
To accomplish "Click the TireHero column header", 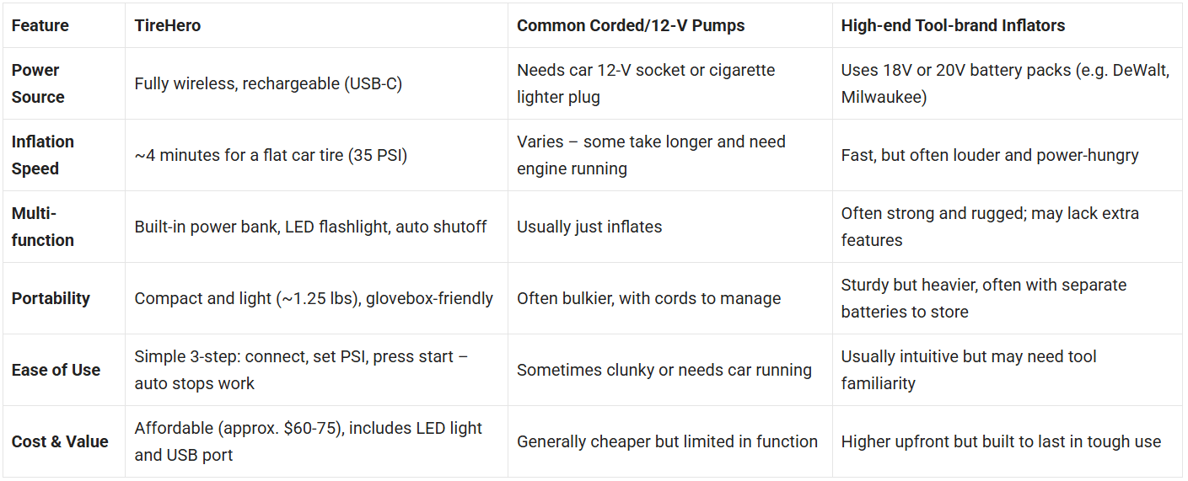I will pyautogui.click(x=168, y=25).
